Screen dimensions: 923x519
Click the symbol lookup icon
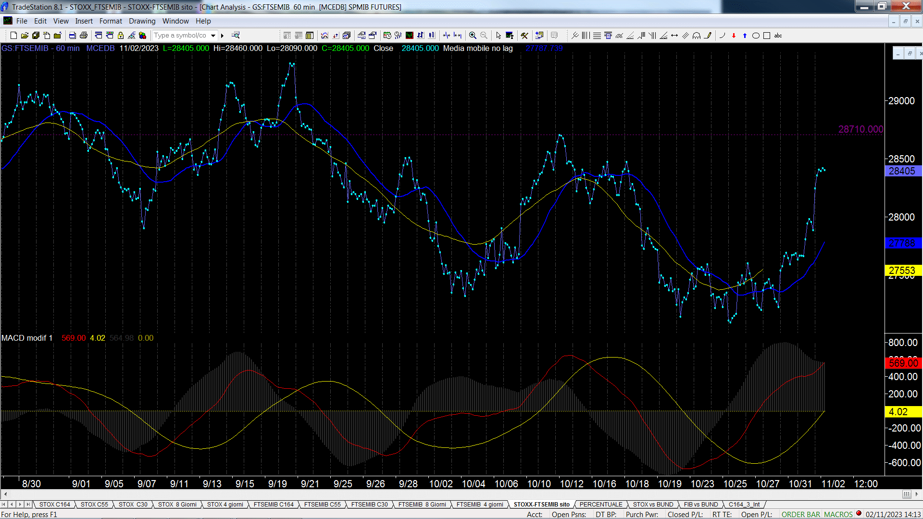coord(236,36)
